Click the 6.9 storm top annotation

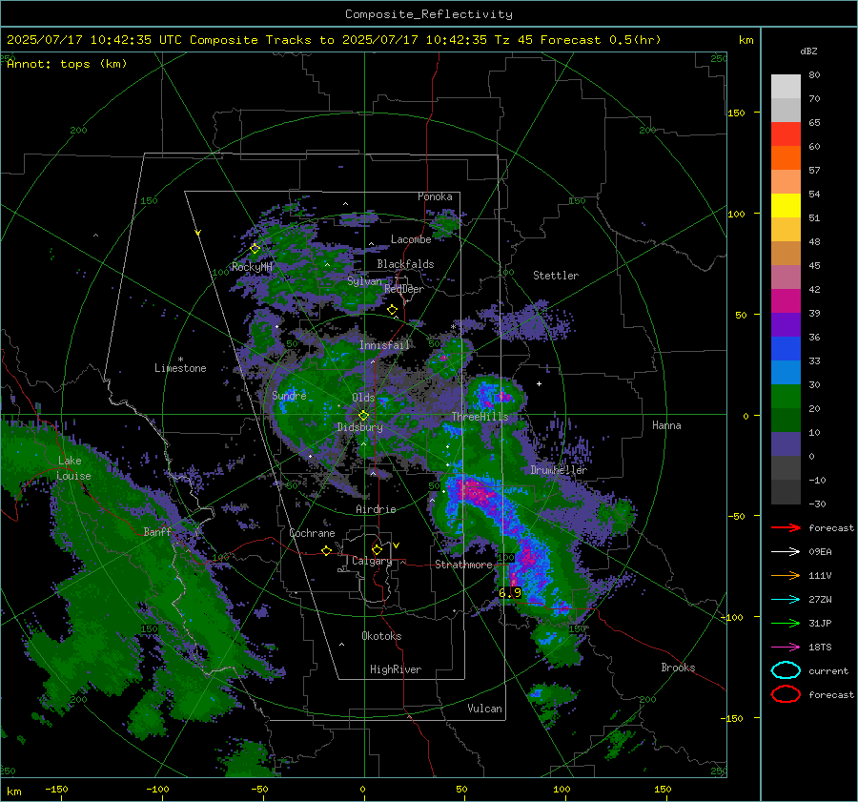[509, 593]
